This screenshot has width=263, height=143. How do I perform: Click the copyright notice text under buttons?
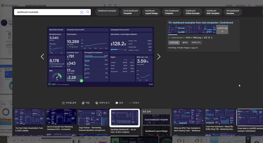pos(183,48)
